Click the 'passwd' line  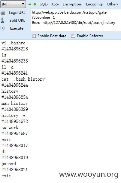(9, 164)
